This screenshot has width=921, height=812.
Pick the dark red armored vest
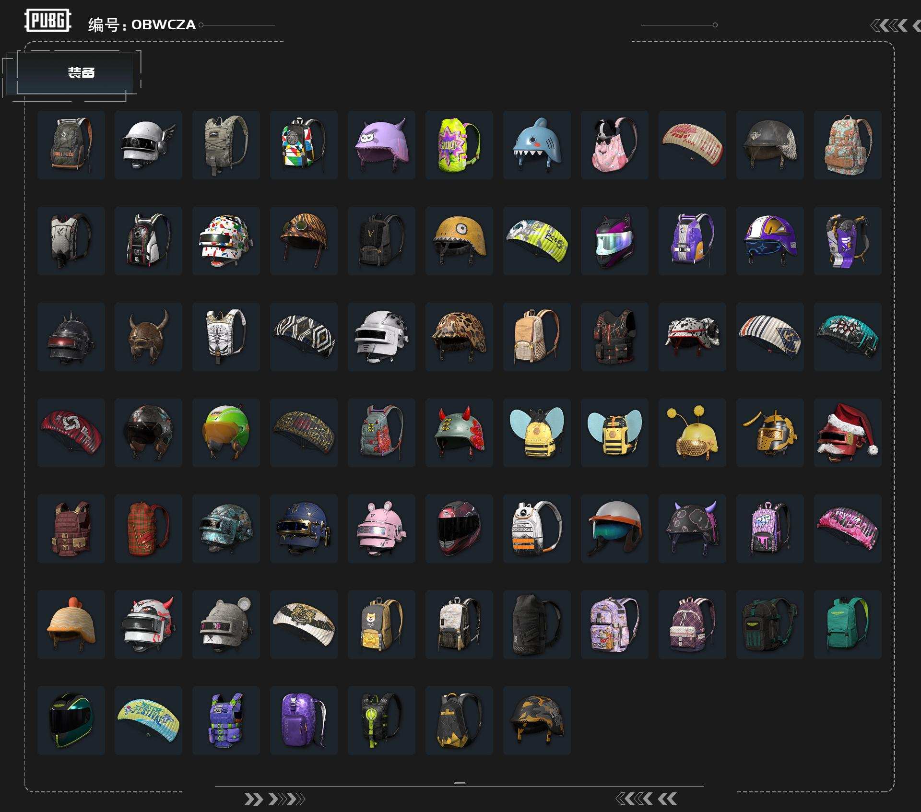[x=71, y=529]
